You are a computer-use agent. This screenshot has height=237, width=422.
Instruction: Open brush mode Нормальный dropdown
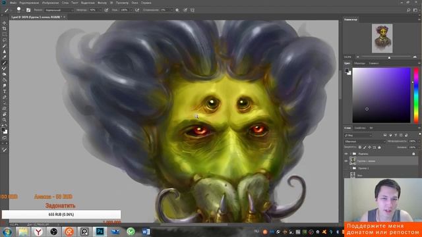click(x=59, y=10)
